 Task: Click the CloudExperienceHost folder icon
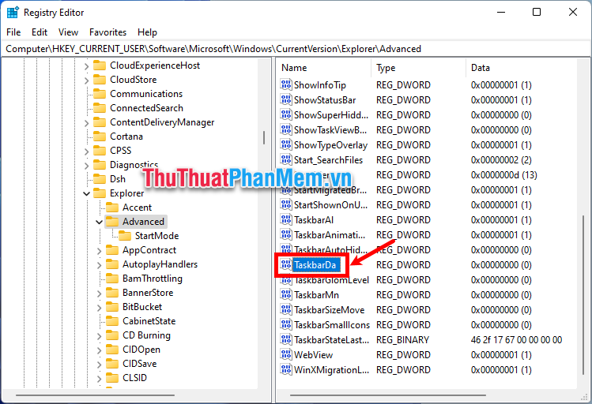100,65
